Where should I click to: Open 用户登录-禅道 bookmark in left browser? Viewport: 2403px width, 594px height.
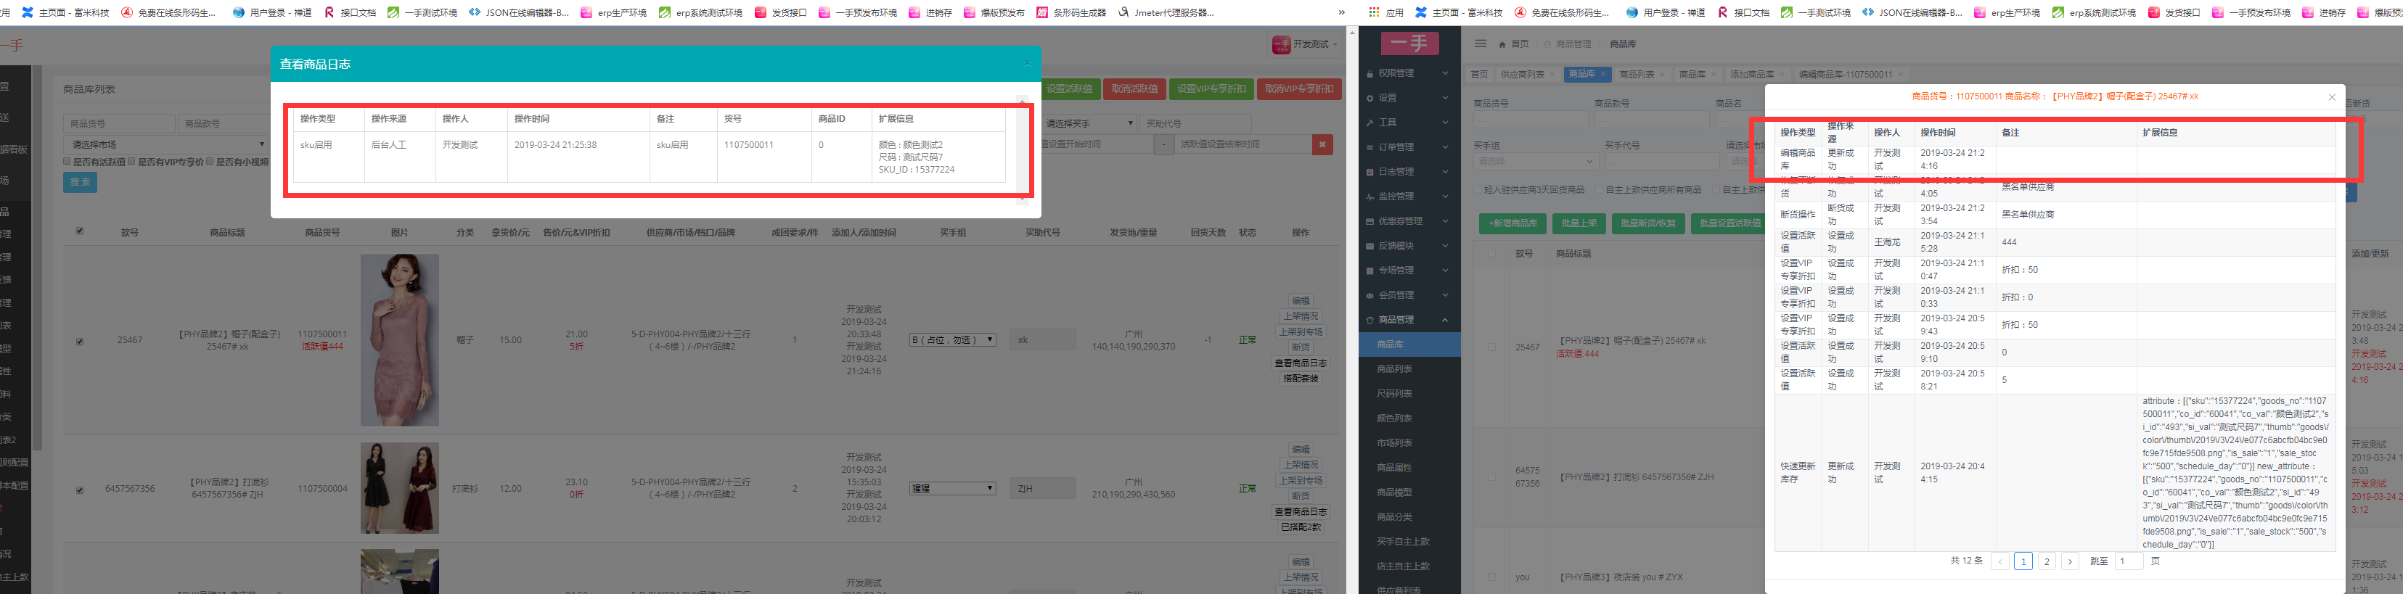pyautogui.click(x=272, y=13)
